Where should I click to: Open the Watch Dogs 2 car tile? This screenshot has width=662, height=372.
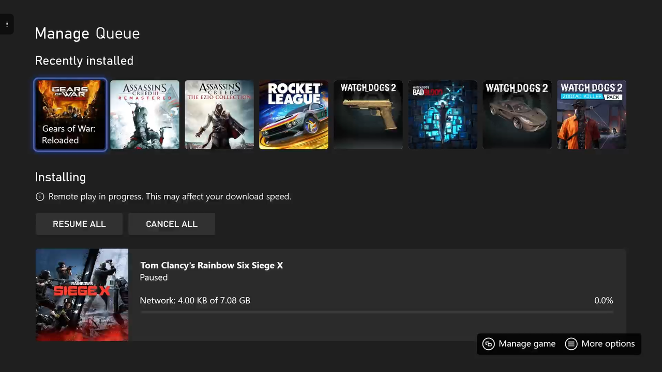[x=517, y=115]
